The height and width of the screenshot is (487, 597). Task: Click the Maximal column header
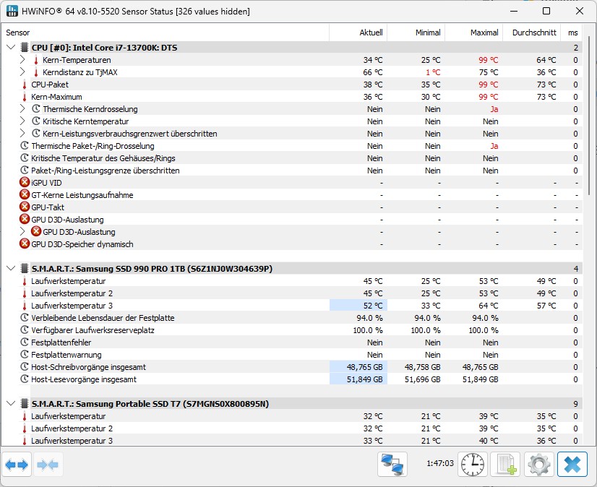click(x=484, y=33)
